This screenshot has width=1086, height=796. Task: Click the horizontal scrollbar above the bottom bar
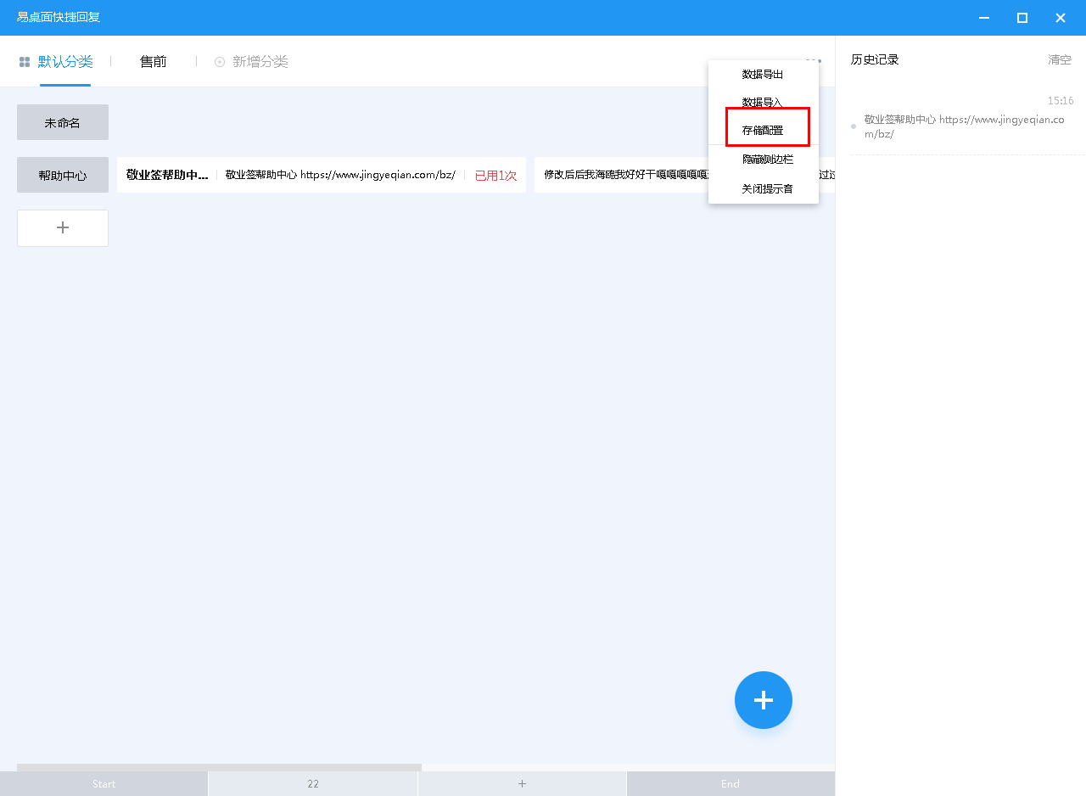click(218, 765)
